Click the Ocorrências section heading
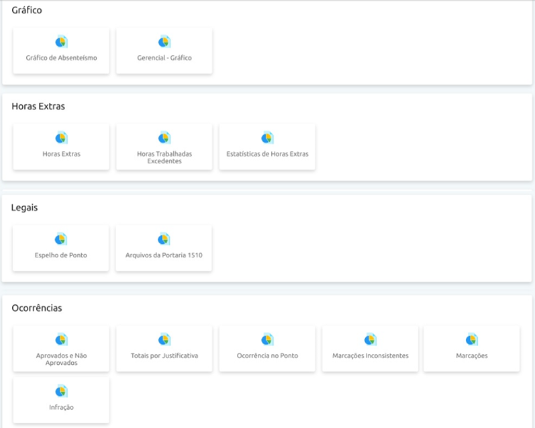 click(36, 308)
